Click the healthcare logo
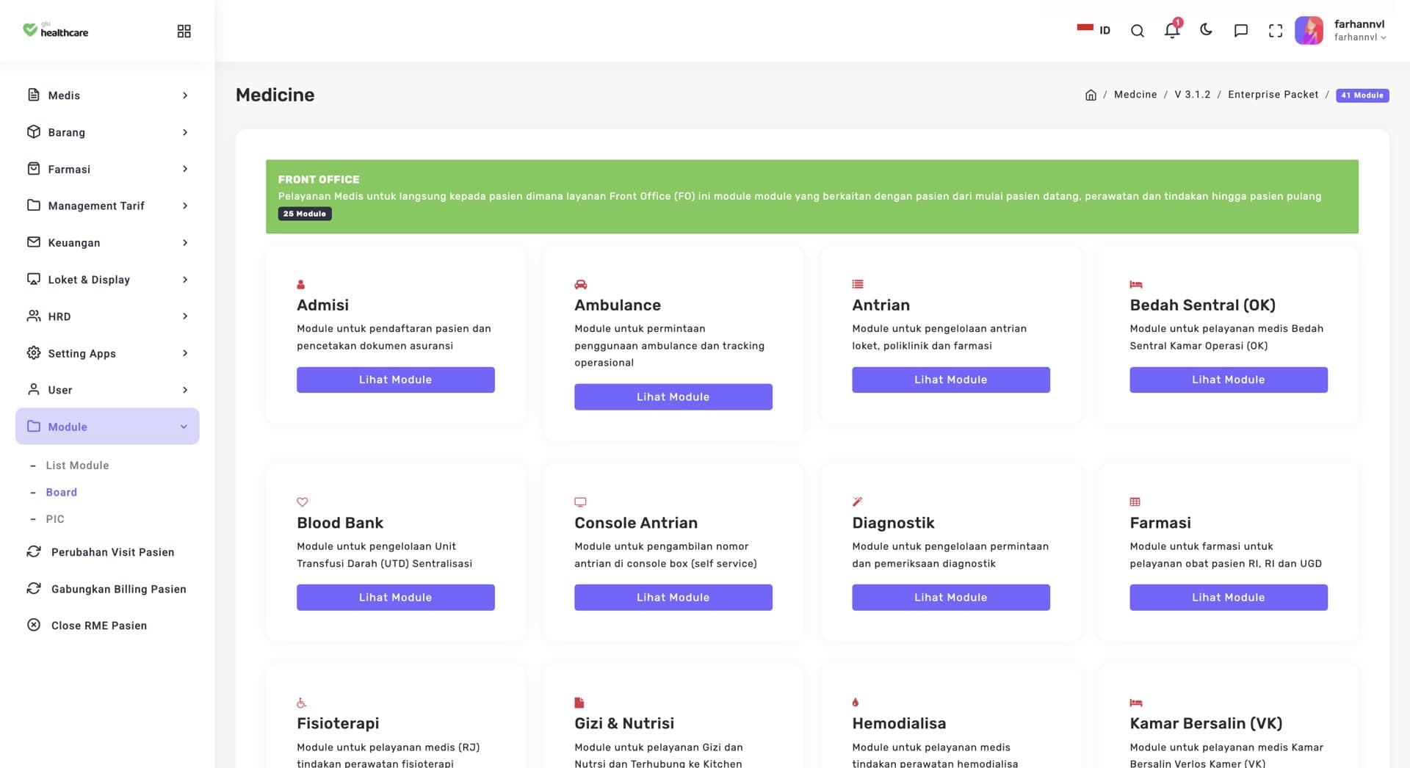Screen dimensions: 1410x768 click(56, 30)
